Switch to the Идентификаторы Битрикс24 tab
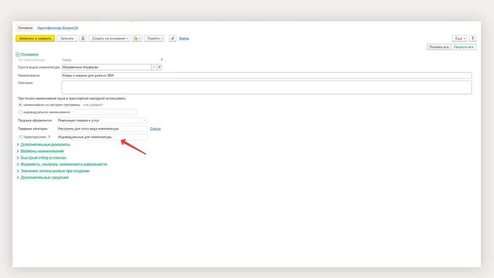This screenshot has width=494, height=278. point(57,28)
